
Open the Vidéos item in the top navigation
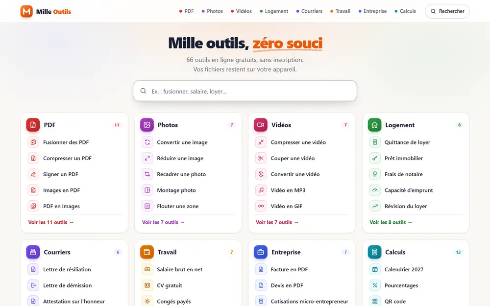(241, 11)
